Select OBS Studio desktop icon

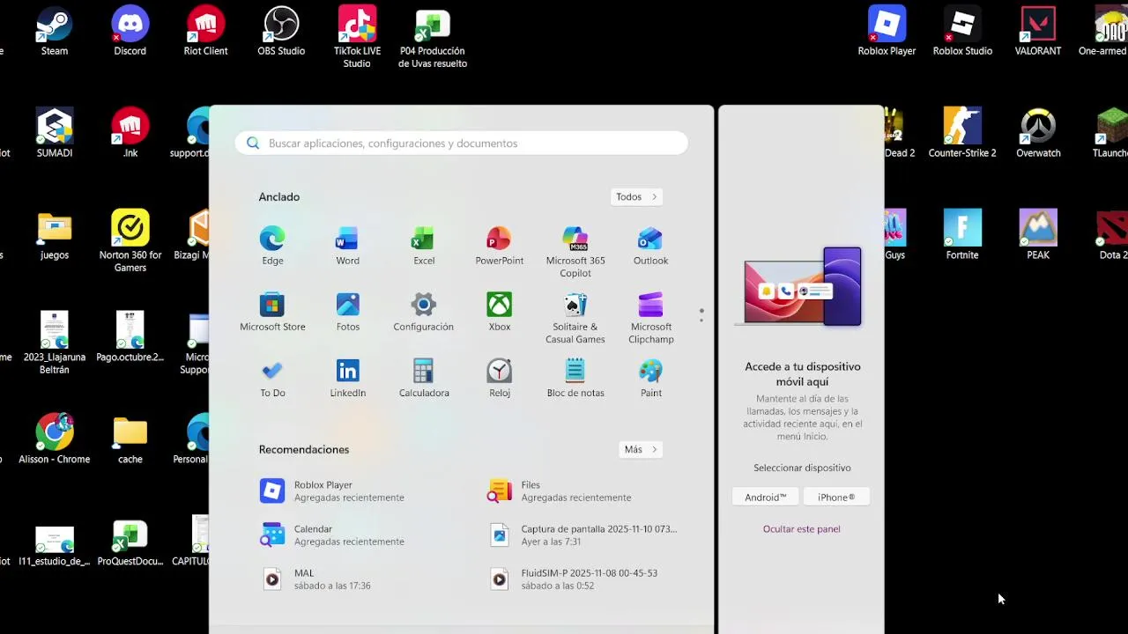point(281,32)
